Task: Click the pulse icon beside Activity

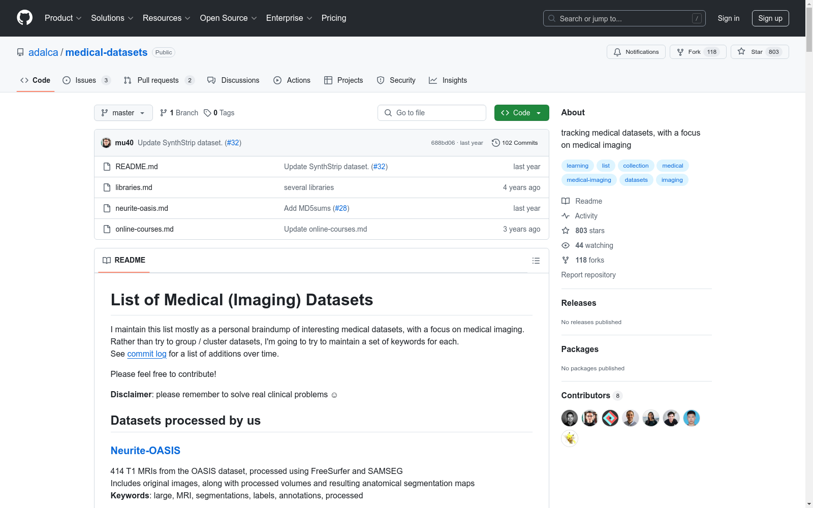Action: pyautogui.click(x=566, y=216)
